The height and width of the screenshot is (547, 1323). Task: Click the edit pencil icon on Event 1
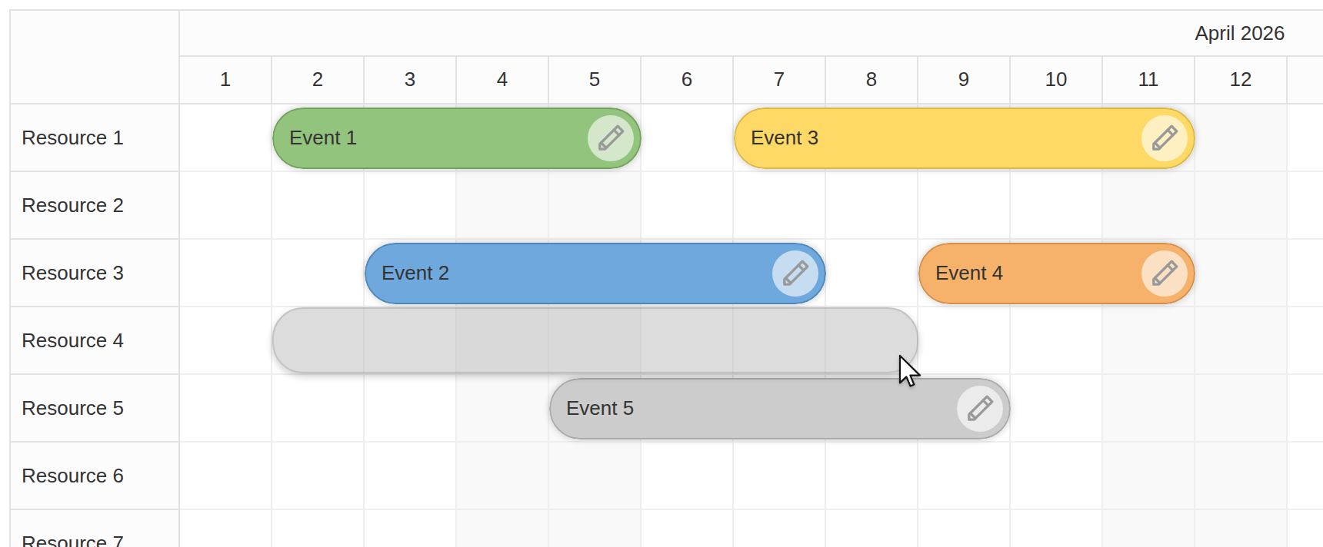coord(611,138)
